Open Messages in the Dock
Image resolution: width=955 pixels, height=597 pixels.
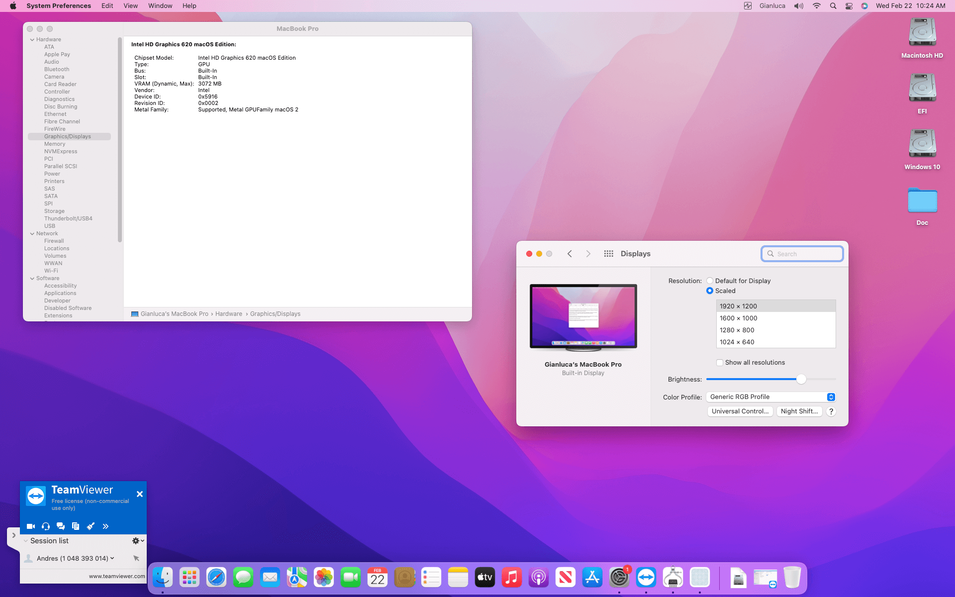[243, 578]
